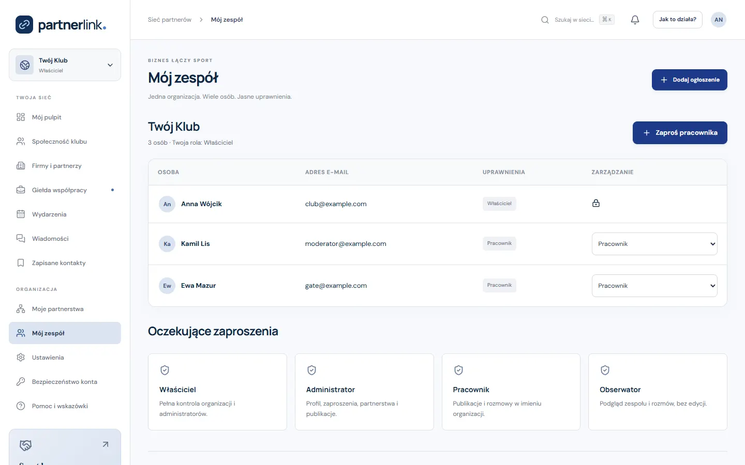
Task: Open Mój pulpit dashboard icon
Action: pyautogui.click(x=21, y=117)
